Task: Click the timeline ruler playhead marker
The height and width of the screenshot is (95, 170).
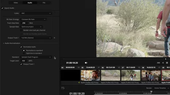Action: tap(151, 92)
